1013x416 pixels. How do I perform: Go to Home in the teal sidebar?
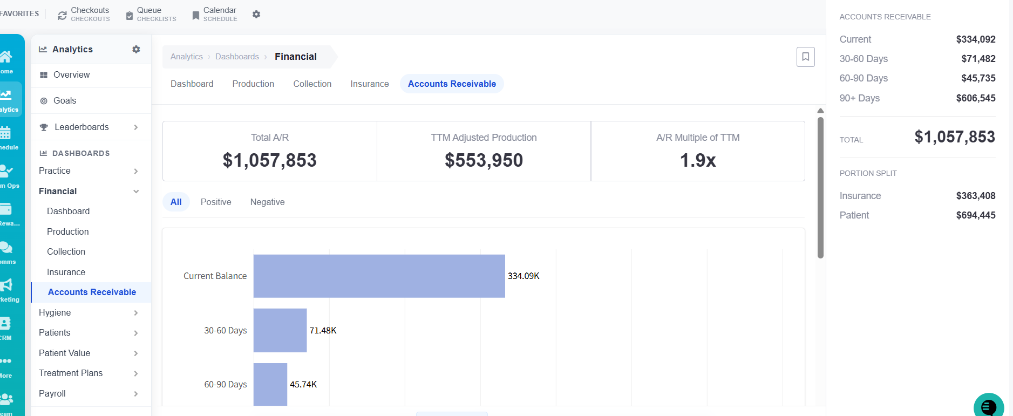pos(6,62)
